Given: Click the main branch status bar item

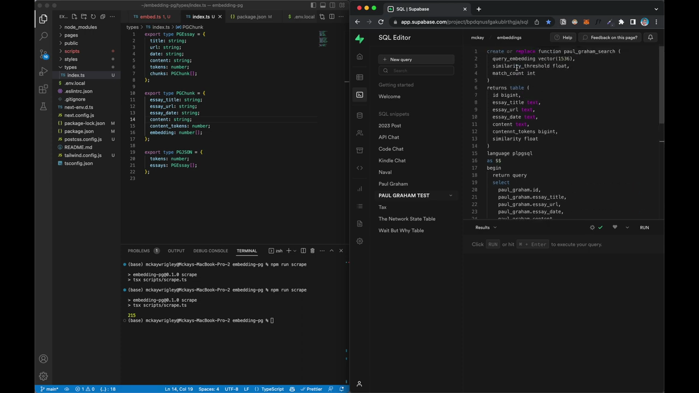Looking at the screenshot, I should [x=49, y=389].
